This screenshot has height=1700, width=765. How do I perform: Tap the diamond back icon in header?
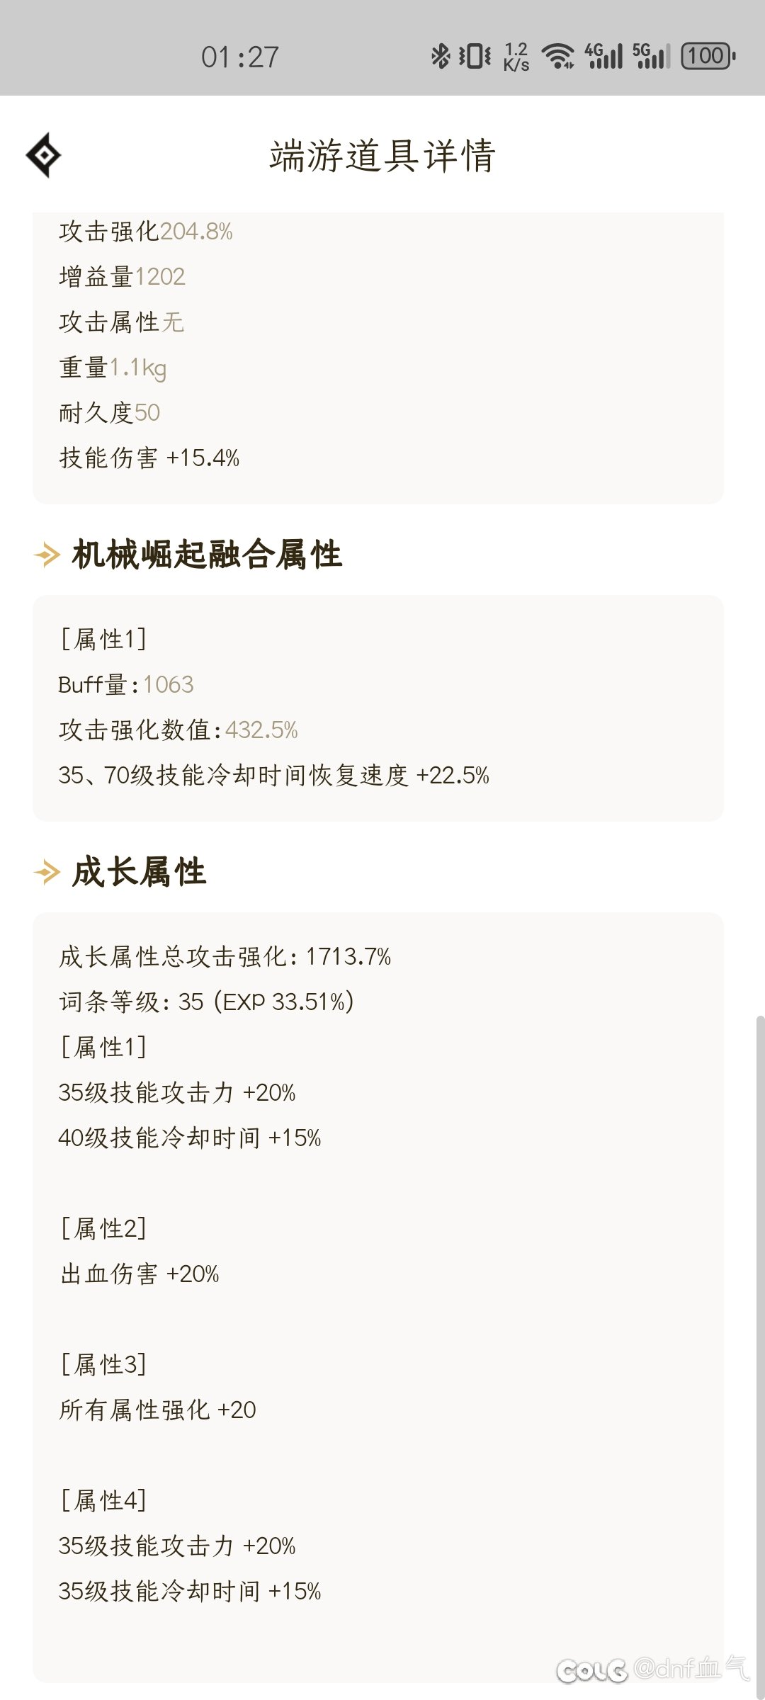[x=43, y=154]
